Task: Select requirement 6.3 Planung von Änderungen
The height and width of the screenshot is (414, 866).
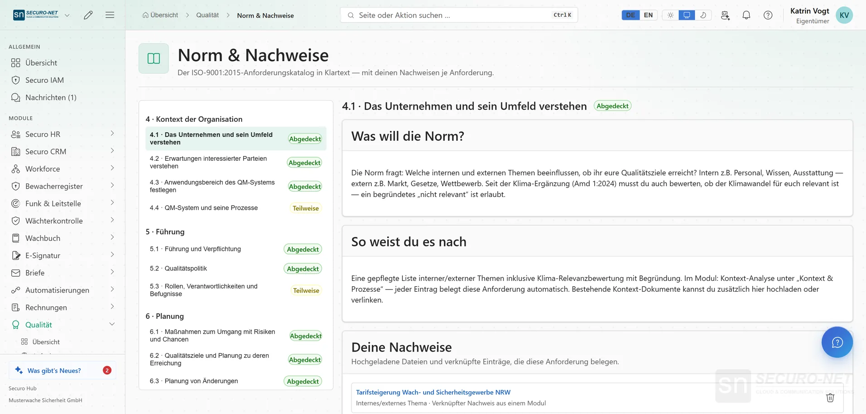Action: [236, 381]
